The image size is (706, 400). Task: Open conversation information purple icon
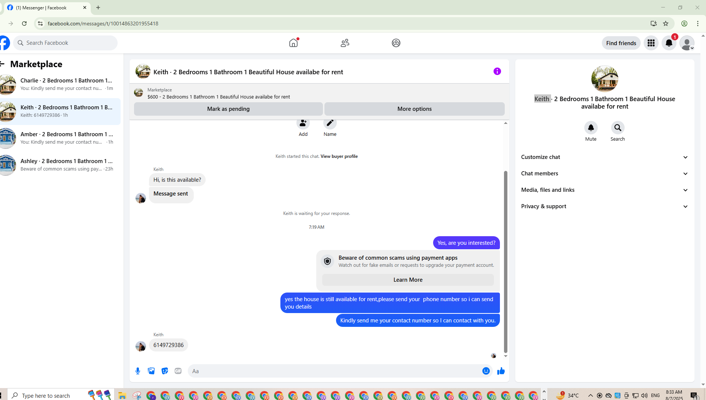pyautogui.click(x=497, y=71)
